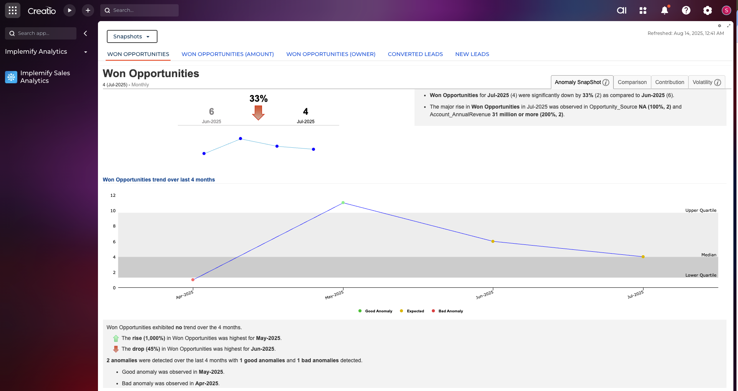
Task: Click the Refreshed timestamp text
Action: (686, 33)
